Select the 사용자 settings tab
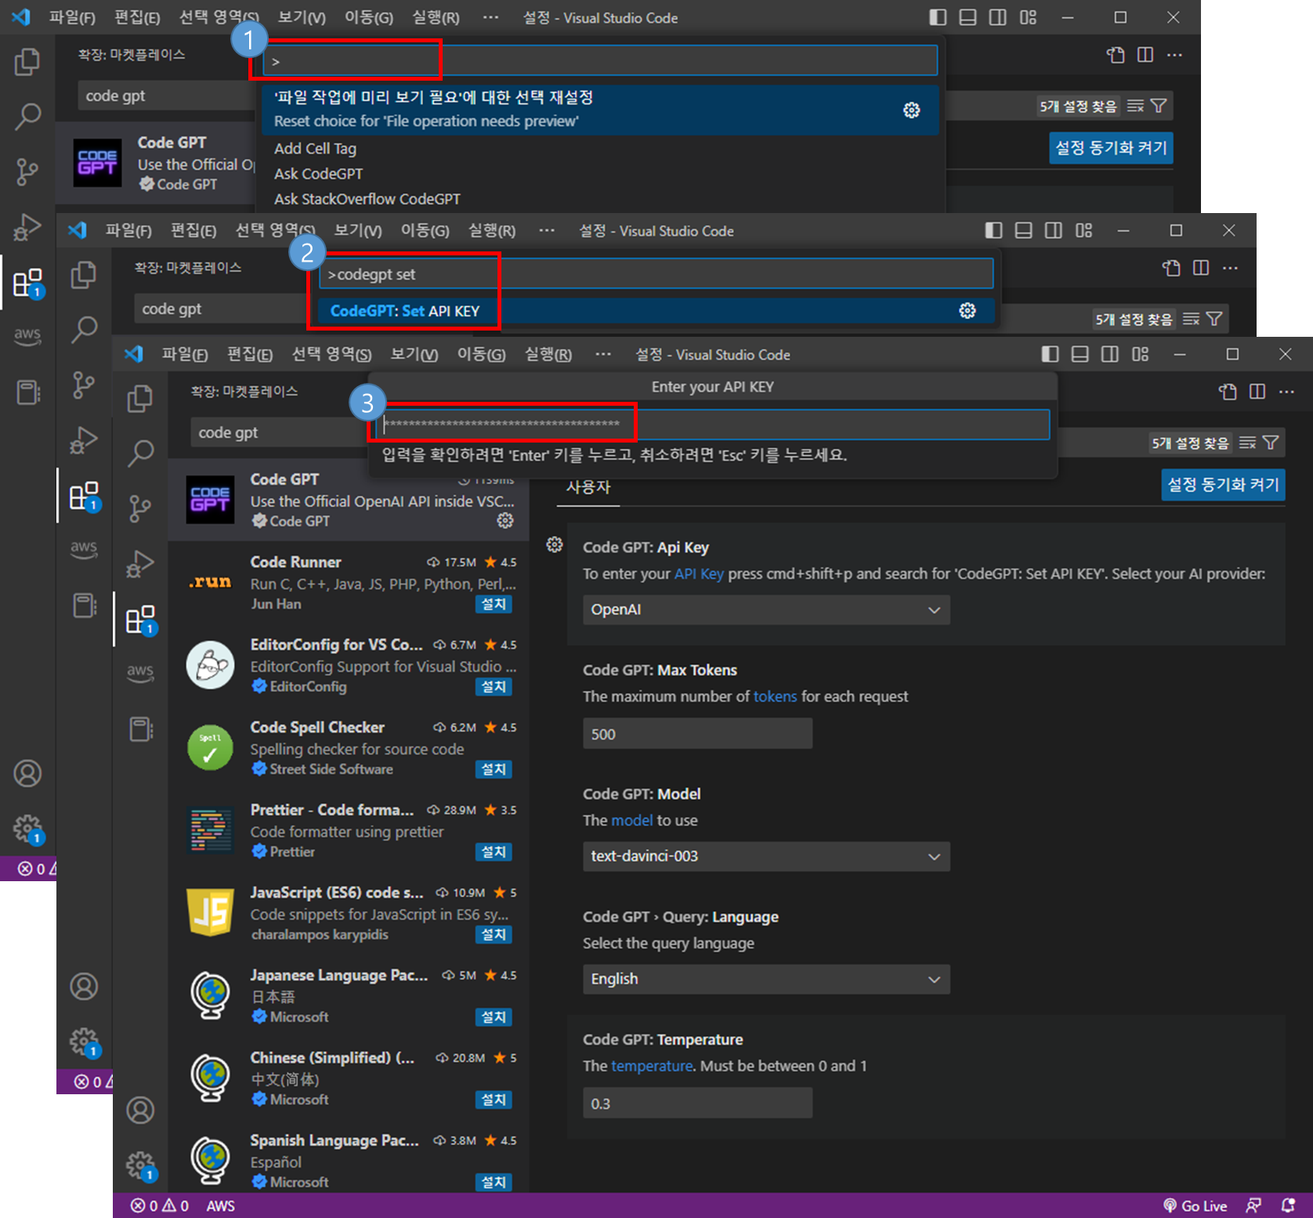The width and height of the screenshot is (1313, 1218). coord(588,487)
